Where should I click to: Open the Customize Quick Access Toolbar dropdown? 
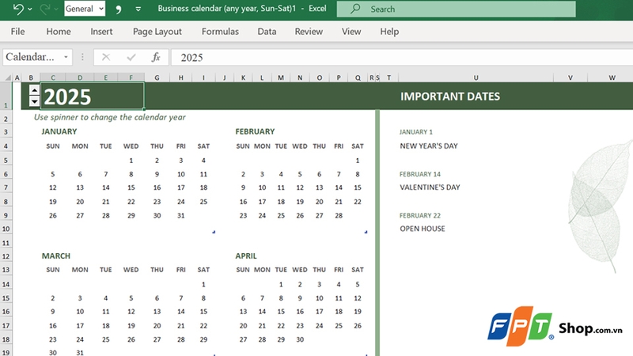tap(139, 9)
